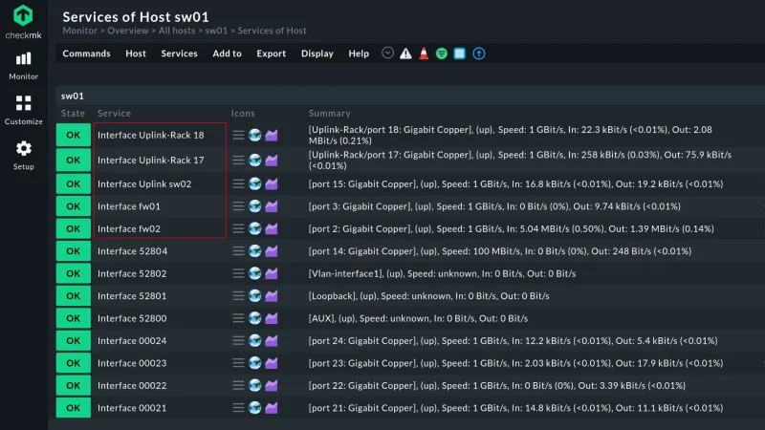The height and width of the screenshot is (430, 765).
Task: Click OK state badge for Interface 00024
Action: pos(73,341)
